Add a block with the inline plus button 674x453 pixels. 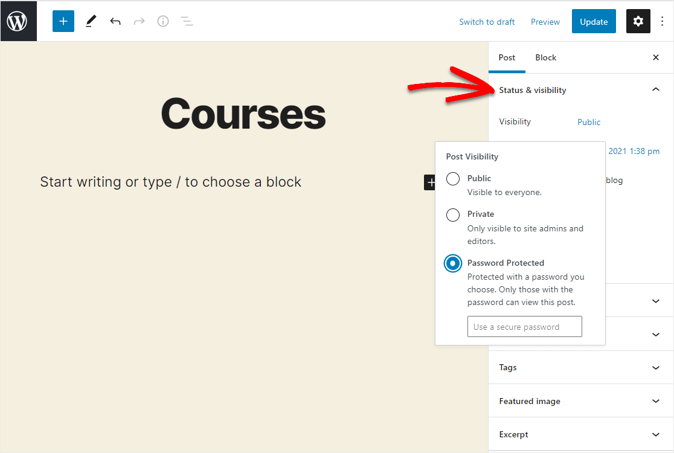point(429,182)
